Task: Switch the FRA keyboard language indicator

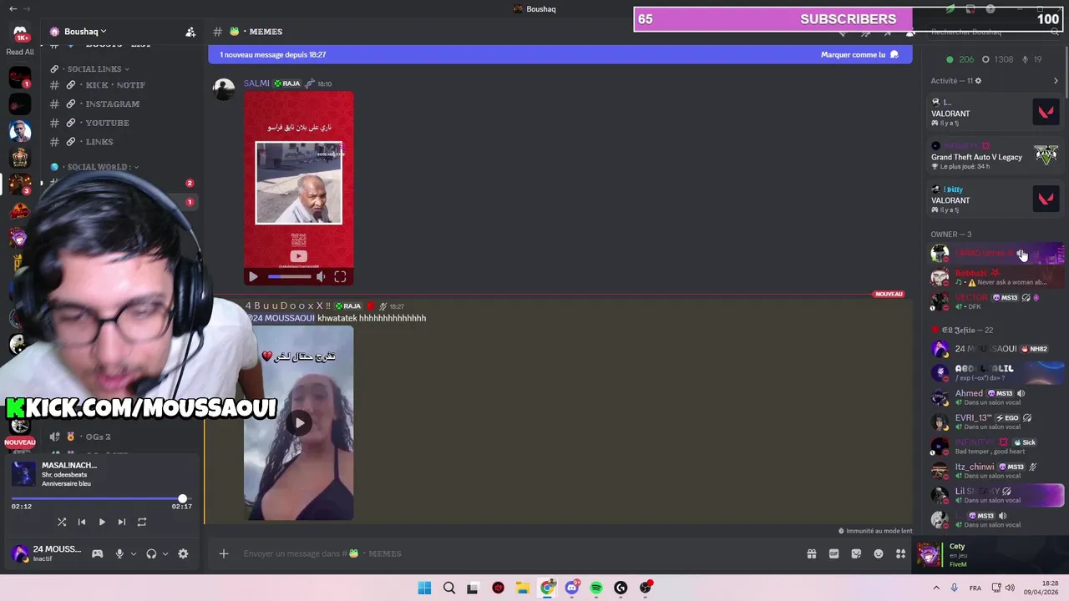Action: 975,588
